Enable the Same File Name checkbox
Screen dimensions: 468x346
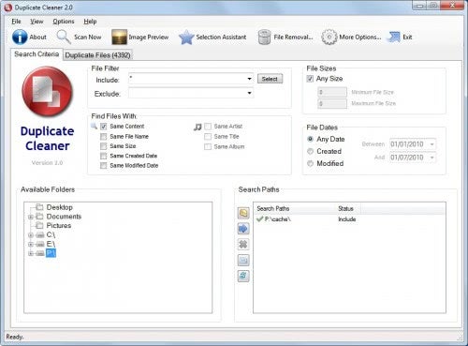point(103,137)
